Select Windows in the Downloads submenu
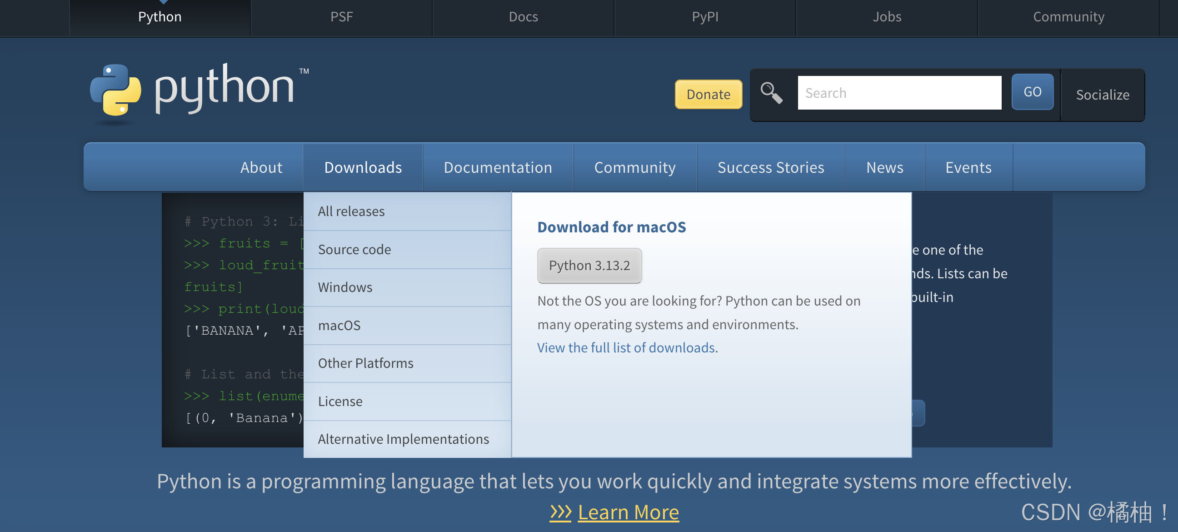The width and height of the screenshot is (1178, 532). [345, 287]
